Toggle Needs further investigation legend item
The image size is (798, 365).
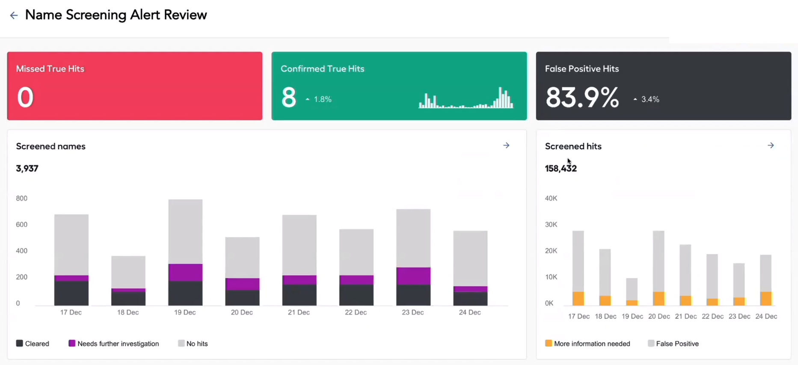113,344
